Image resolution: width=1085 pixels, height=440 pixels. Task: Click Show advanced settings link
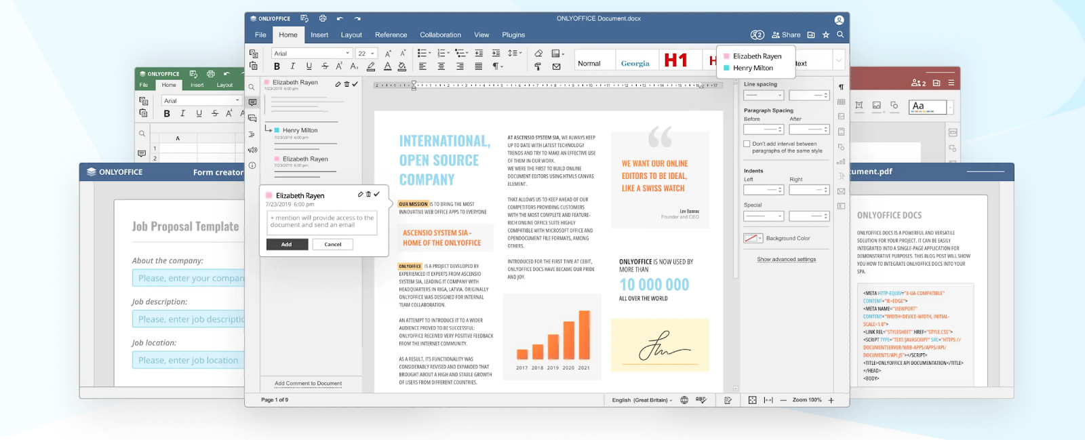coord(787,260)
